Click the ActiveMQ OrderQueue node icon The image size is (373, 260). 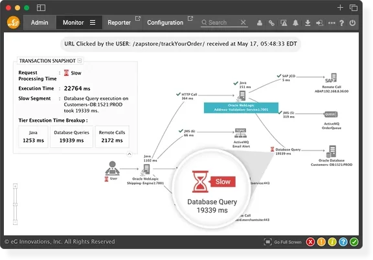(x=331, y=115)
